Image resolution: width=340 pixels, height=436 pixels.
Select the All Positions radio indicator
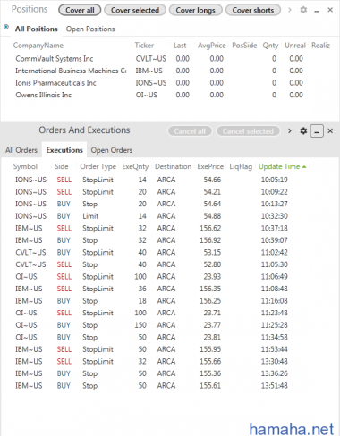click(6, 27)
